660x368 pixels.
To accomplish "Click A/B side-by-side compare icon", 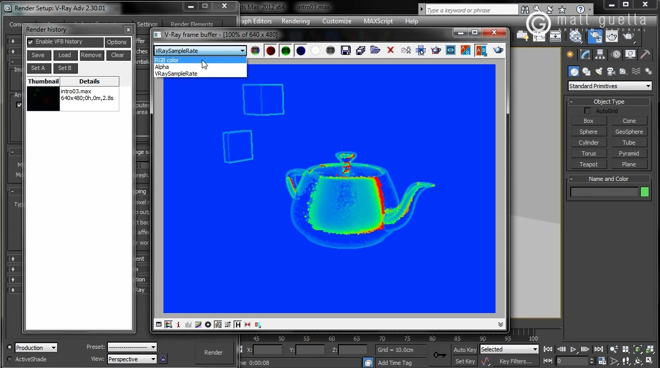I will click(481, 50).
